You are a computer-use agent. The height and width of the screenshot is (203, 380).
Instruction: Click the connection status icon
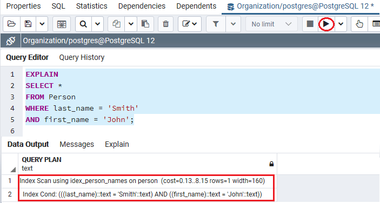[11, 40]
